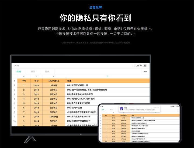
Task: Open the 老板 notification banner on the phone
Action: pos(139,109)
